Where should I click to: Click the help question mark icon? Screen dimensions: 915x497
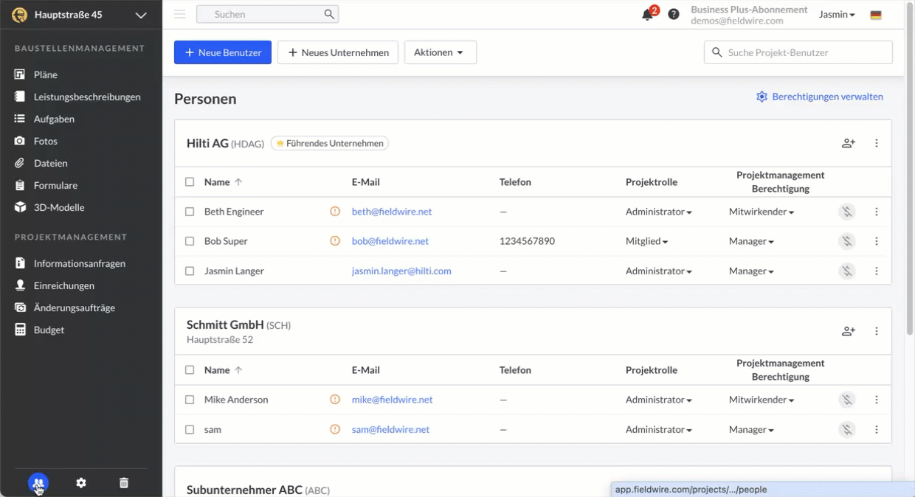pos(674,14)
